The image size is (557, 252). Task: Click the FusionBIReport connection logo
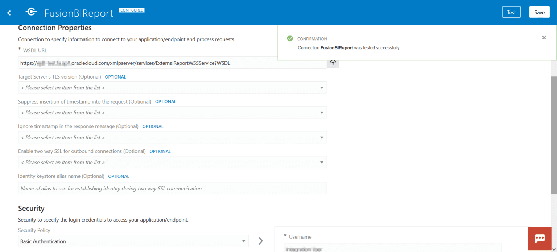point(31,12)
